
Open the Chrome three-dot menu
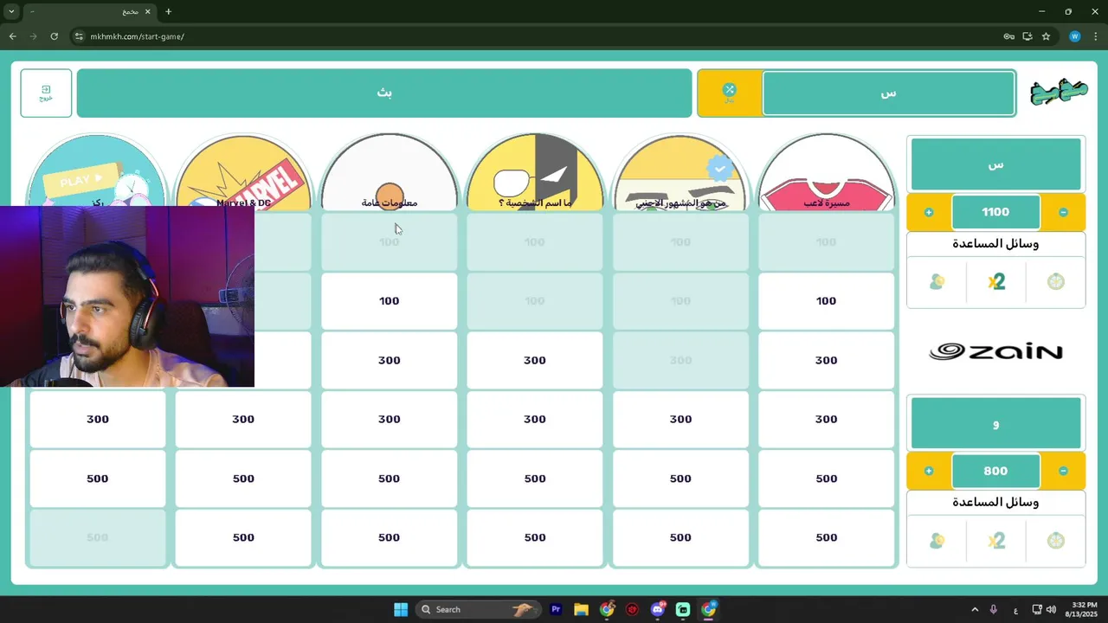click(1095, 36)
